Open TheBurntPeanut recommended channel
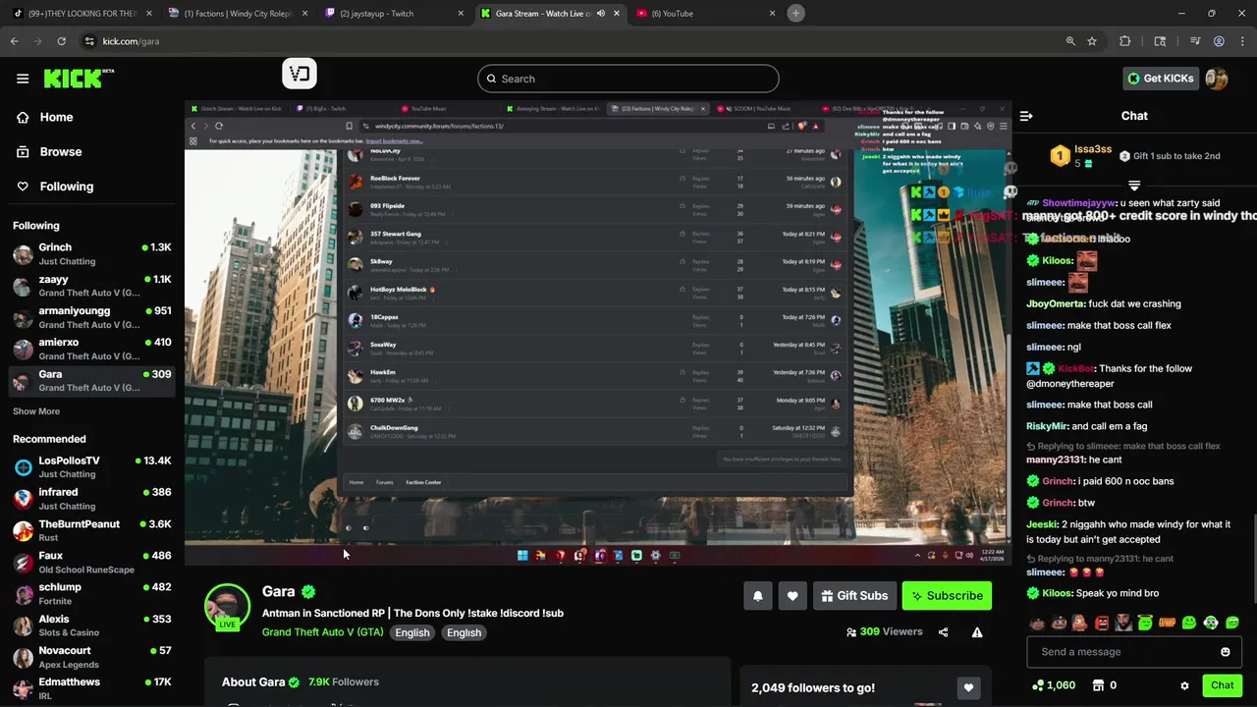The height and width of the screenshot is (707, 1257). 92,530
